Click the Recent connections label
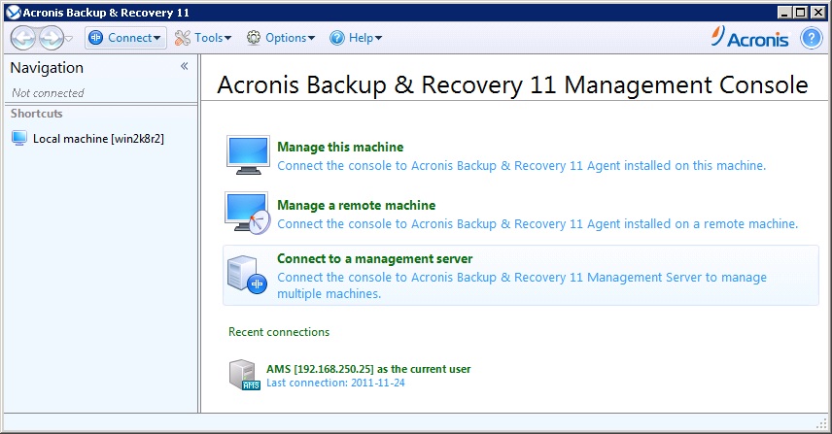Viewport: 832px width, 434px height. 279,332
